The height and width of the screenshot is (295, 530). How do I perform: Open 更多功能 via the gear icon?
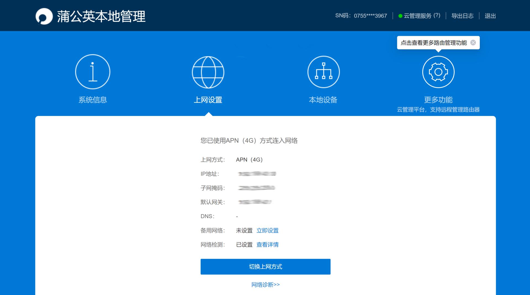point(438,71)
